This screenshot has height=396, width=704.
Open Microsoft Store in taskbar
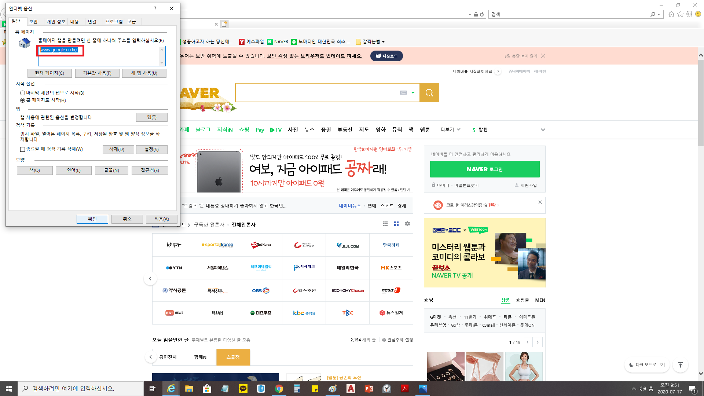[x=207, y=389]
